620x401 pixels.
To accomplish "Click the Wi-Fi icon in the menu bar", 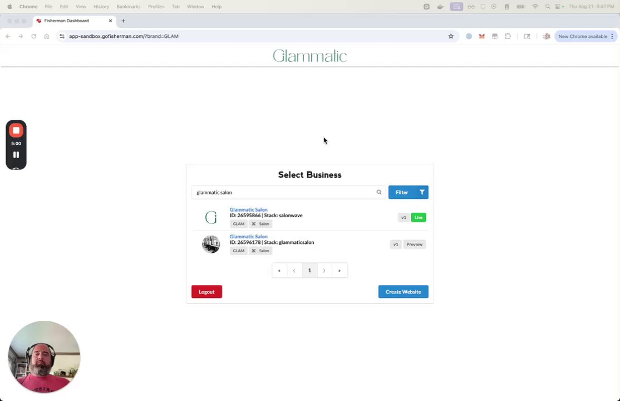I will coord(535,7).
